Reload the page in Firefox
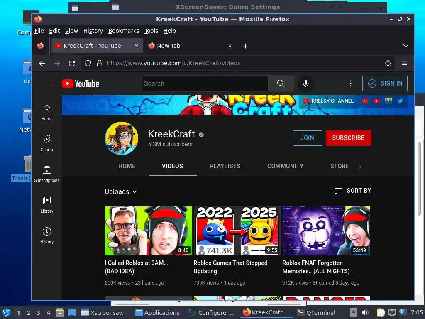Screen dimensions: 425x319 pos(72,64)
